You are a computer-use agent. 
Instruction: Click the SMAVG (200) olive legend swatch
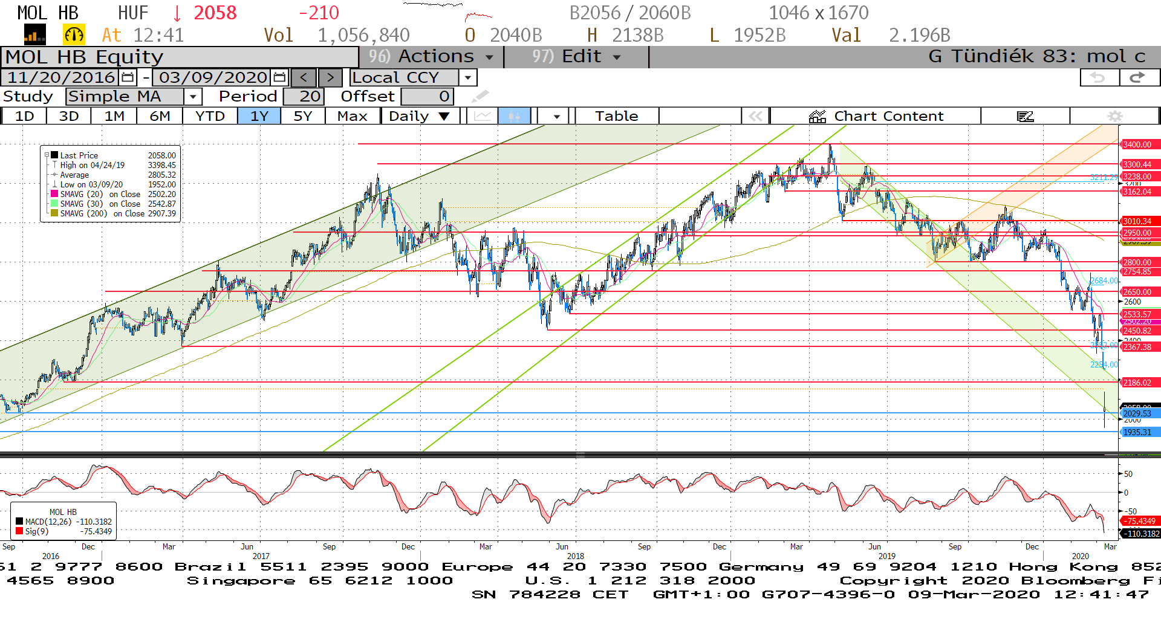tap(54, 213)
